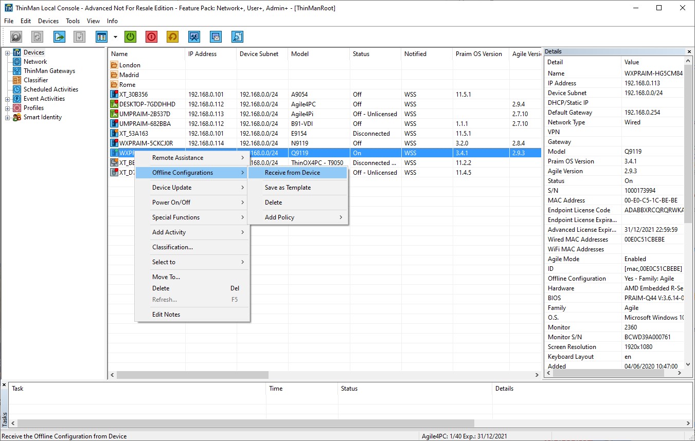
Task: Click the blue columns view toolbar icon
Action: (x=101, y=36)
